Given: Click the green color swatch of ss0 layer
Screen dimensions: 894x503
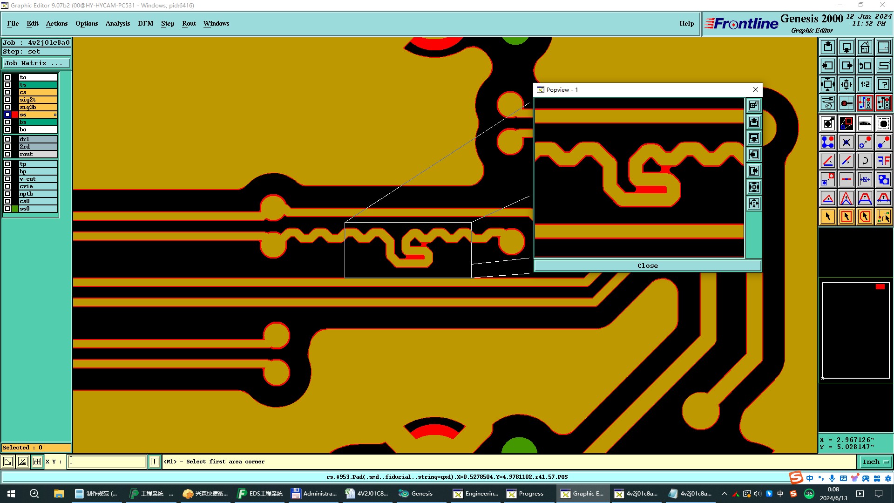Looking at the screenshot, I should (x=15, y=209).
